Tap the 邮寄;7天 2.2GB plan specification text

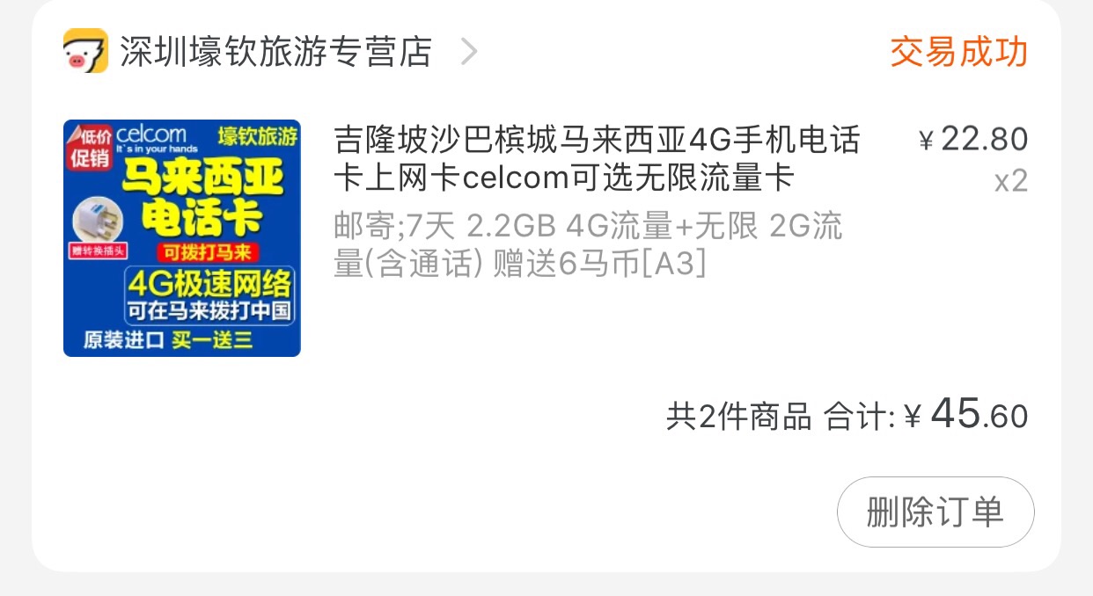[588, 245]
